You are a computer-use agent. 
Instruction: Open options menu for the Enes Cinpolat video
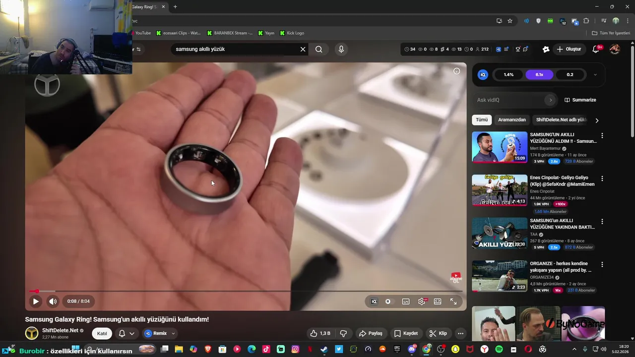602,178
